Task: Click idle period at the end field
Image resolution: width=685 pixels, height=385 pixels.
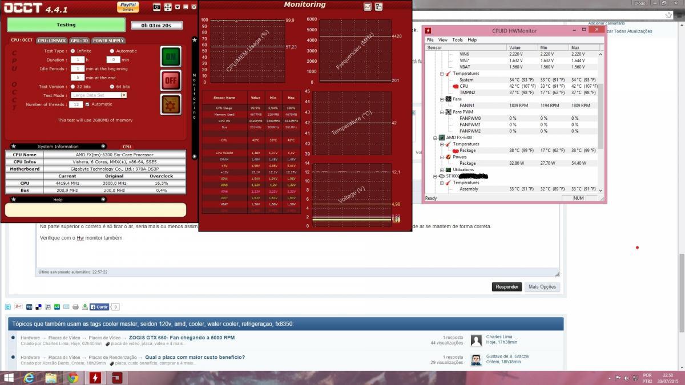Action: pos(77,77)
